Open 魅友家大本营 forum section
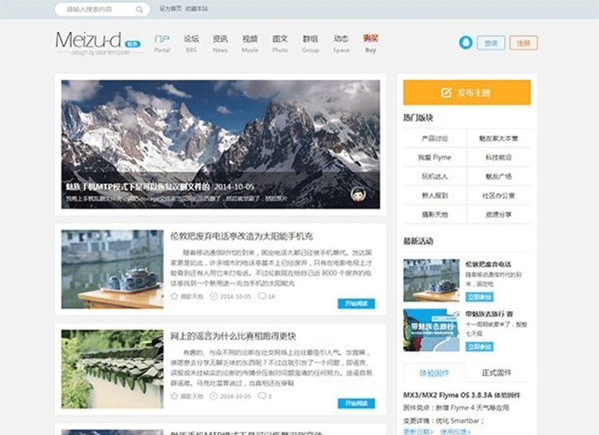Viewport: 599px width, 435px height. pyautogui.click(x=498, y=138)
